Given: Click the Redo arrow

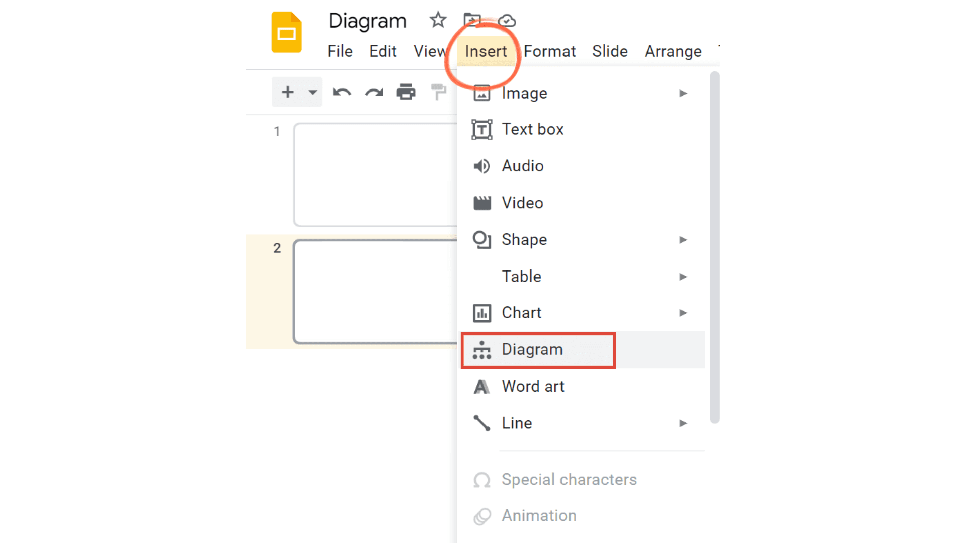Looking at the screenshot, I should coord(374,92).
